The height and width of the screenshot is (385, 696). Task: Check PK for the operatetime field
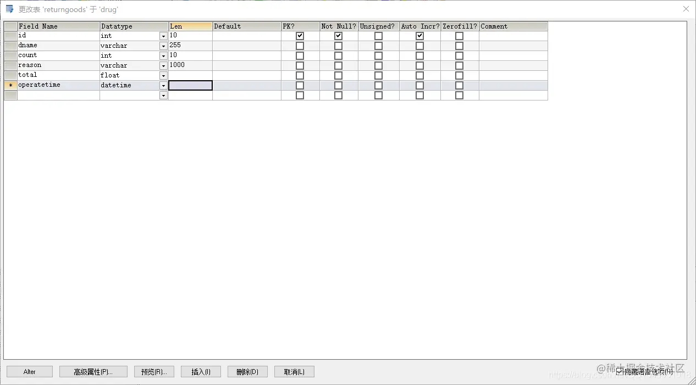pos(300,85)
